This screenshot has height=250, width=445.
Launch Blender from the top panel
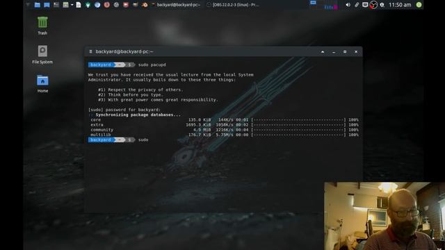point(145,5)
